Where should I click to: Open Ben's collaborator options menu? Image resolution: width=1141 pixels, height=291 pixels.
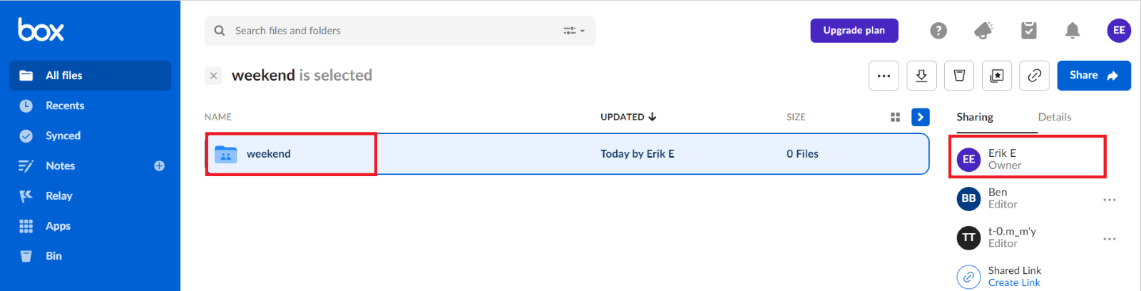(1110, 200)
